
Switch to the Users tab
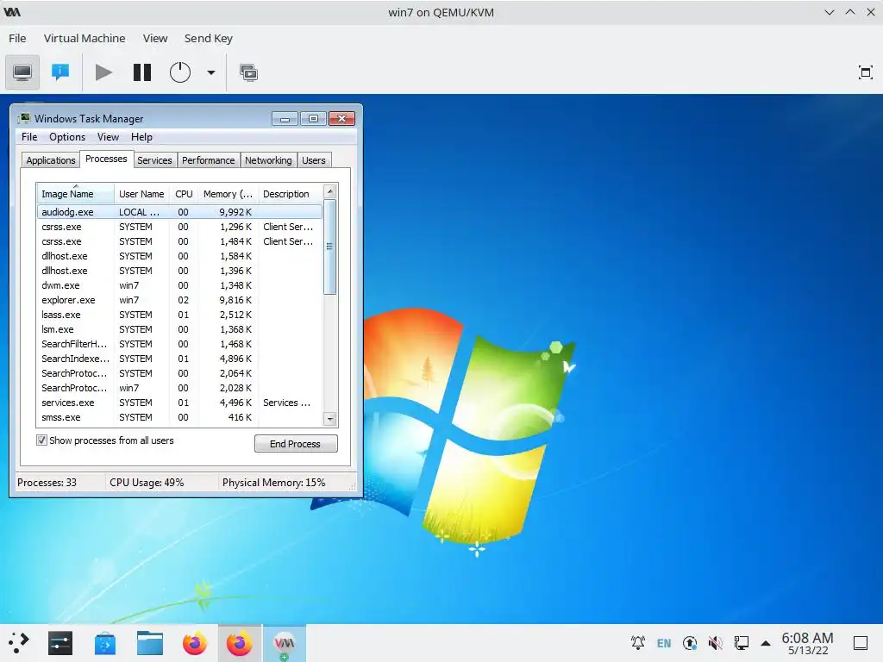314,160
